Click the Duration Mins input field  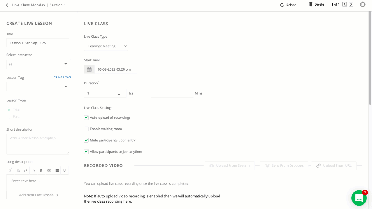(x=172, y=93)
